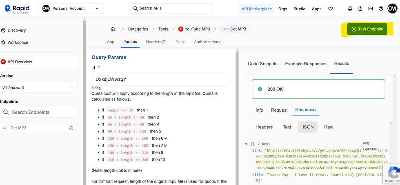Show response as Text
The width and height of the screenshot is (400, 185).
pos(287,127)
